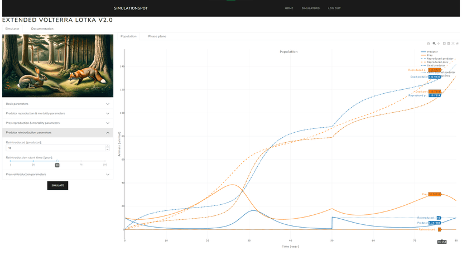This screenshot has height=260, width=462.
Task: Click the Zoom in plus-box icon
Action: (444, 43)
